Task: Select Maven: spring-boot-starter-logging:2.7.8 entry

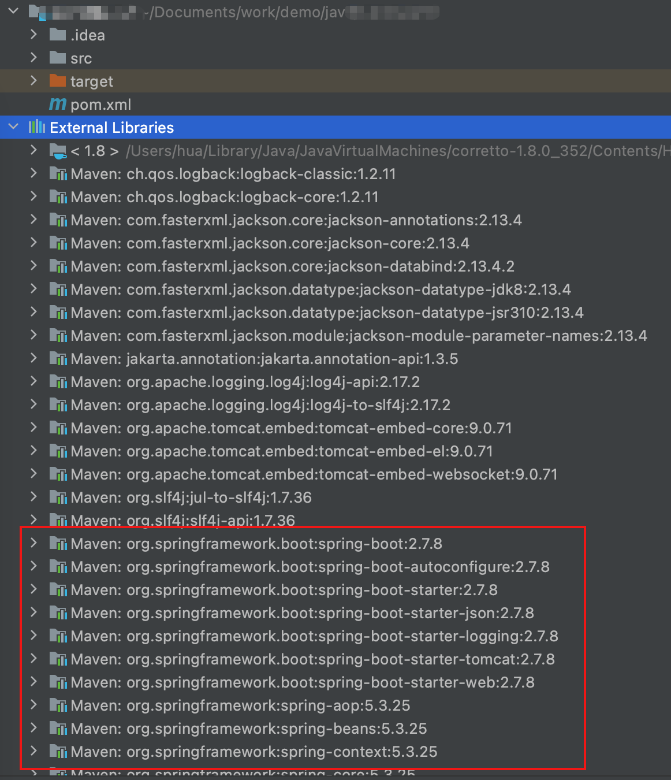Action: tap(315, 636)
